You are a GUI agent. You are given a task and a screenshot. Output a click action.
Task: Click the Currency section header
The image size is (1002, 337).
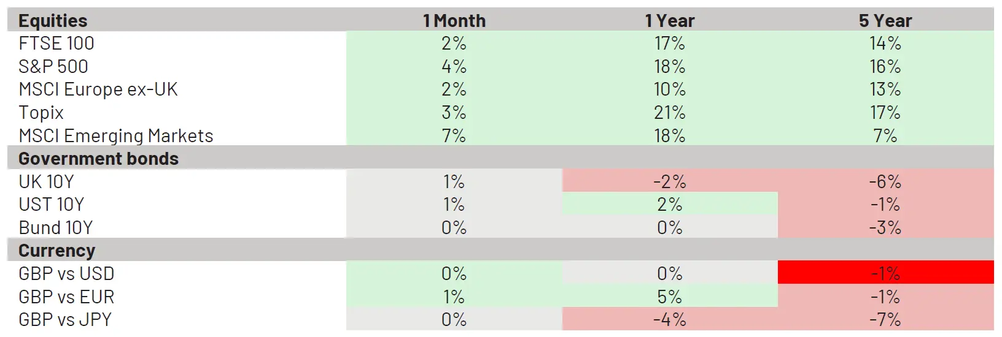coord(57,251)
